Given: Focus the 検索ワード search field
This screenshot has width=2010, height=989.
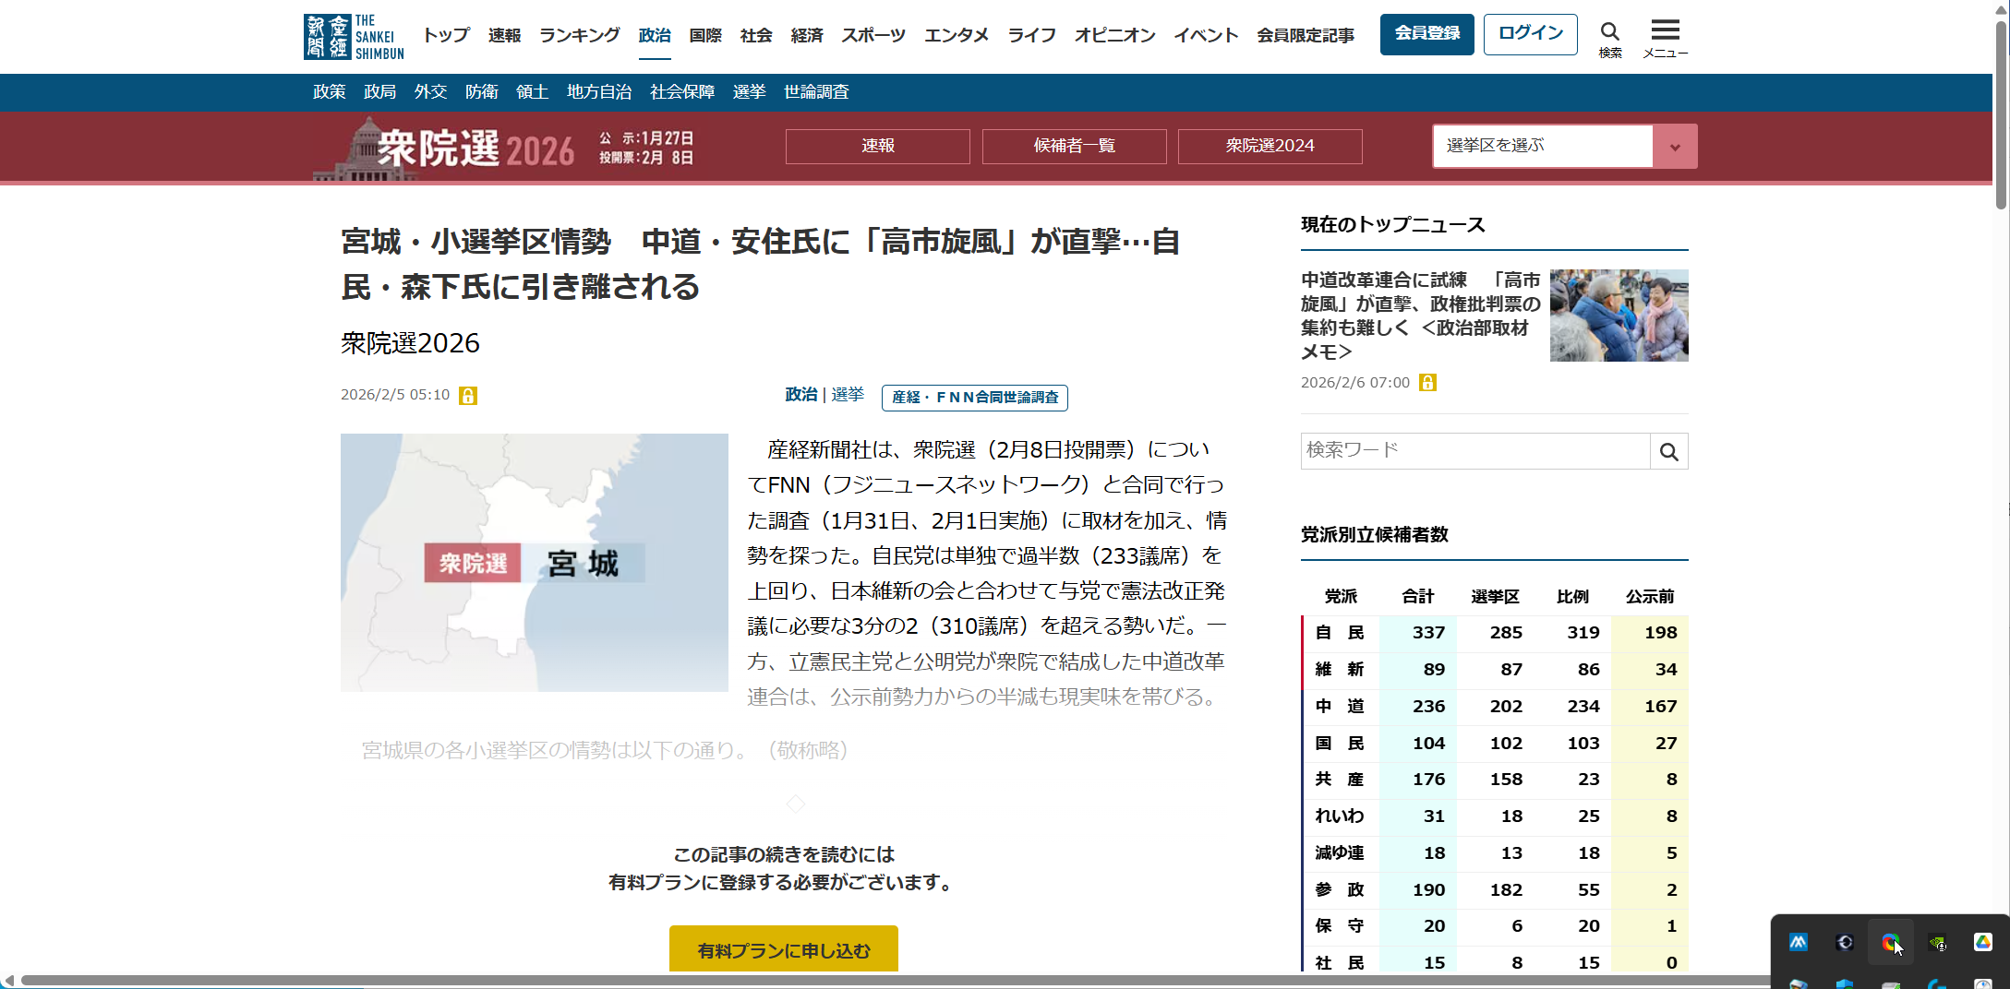Looking at the screenshot, I should click(x=1475, y=451).
